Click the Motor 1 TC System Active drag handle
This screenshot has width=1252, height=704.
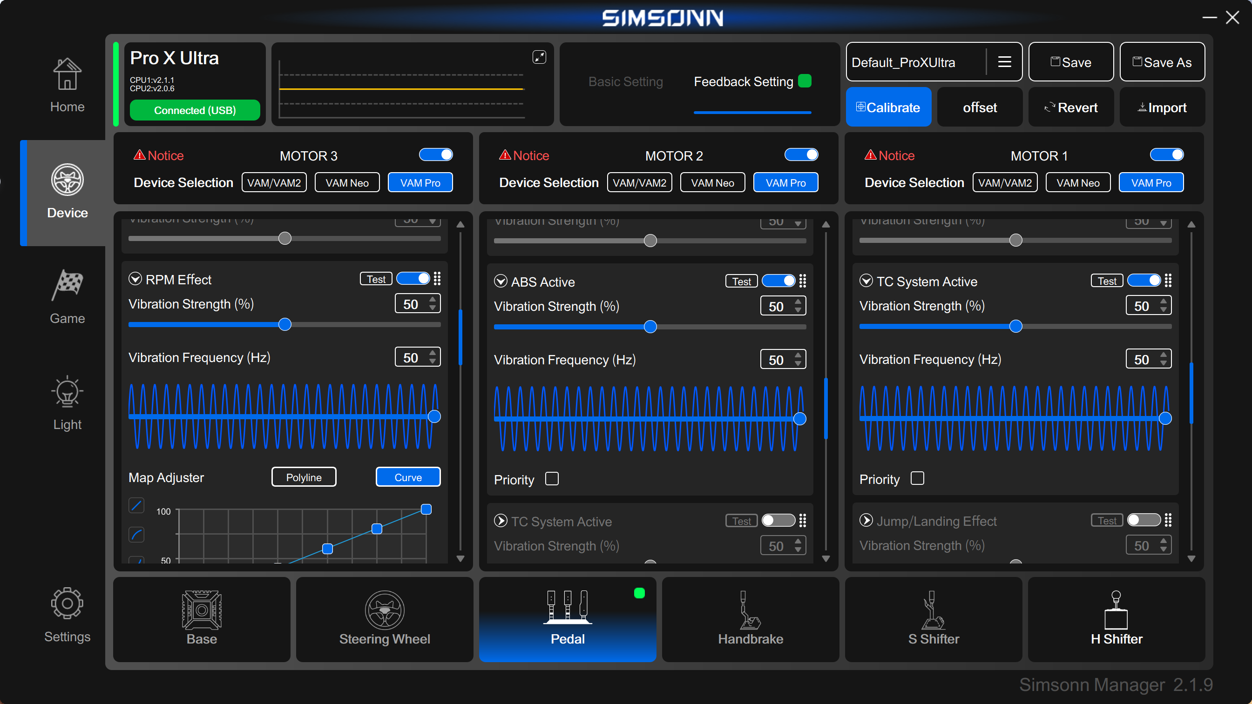1168,280
